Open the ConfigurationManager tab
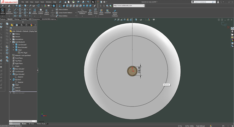This screenshot has width=234, height=127. [x=22, y=25]
